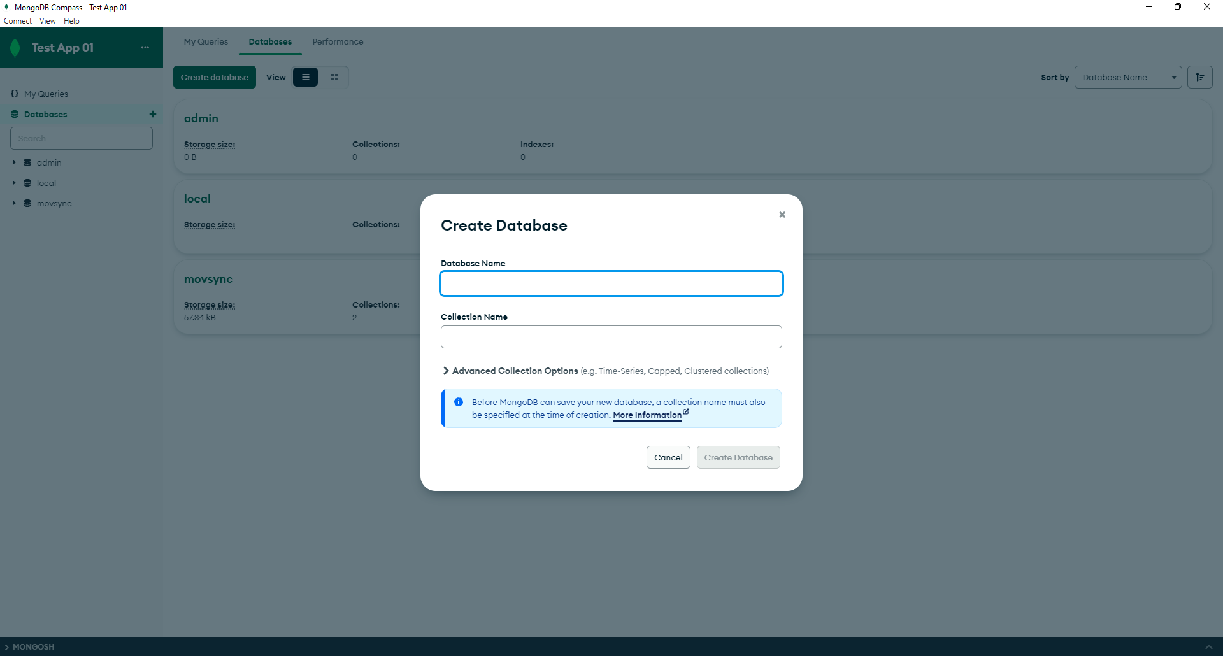
Task: Restore down the MongoDB Compass window
Action: click(1178, 7)
